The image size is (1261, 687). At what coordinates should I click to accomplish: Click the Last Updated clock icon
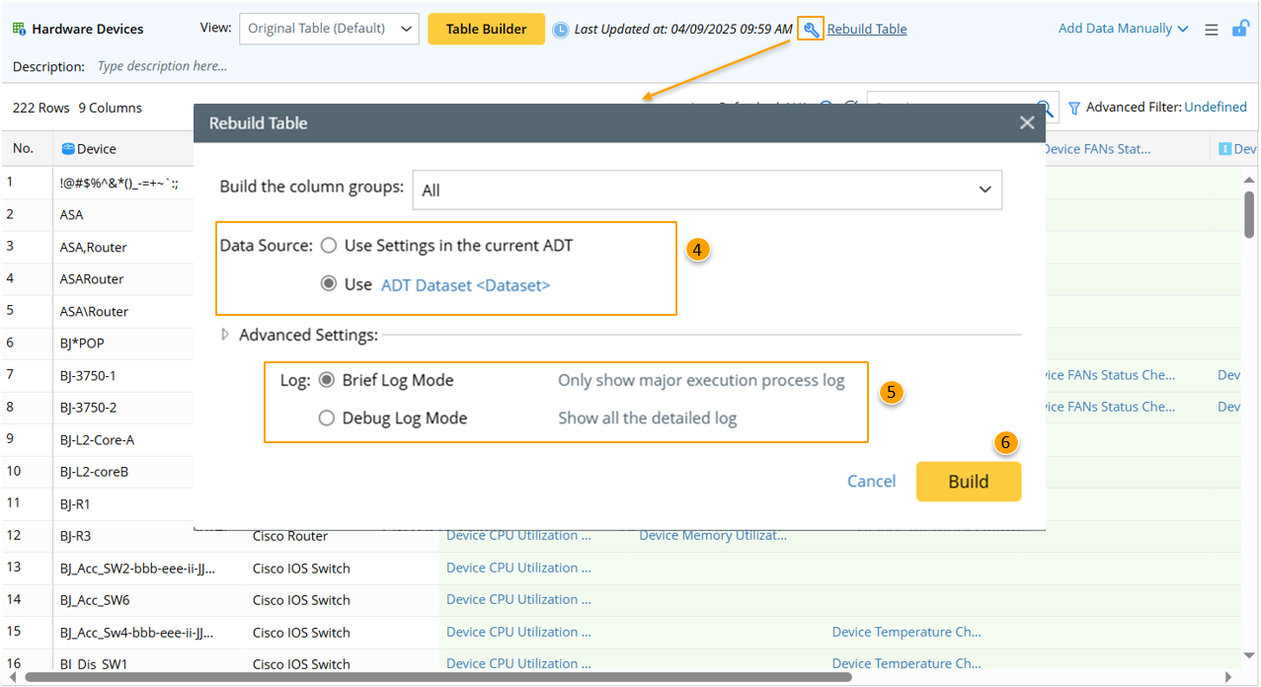(x=560, y=30)
